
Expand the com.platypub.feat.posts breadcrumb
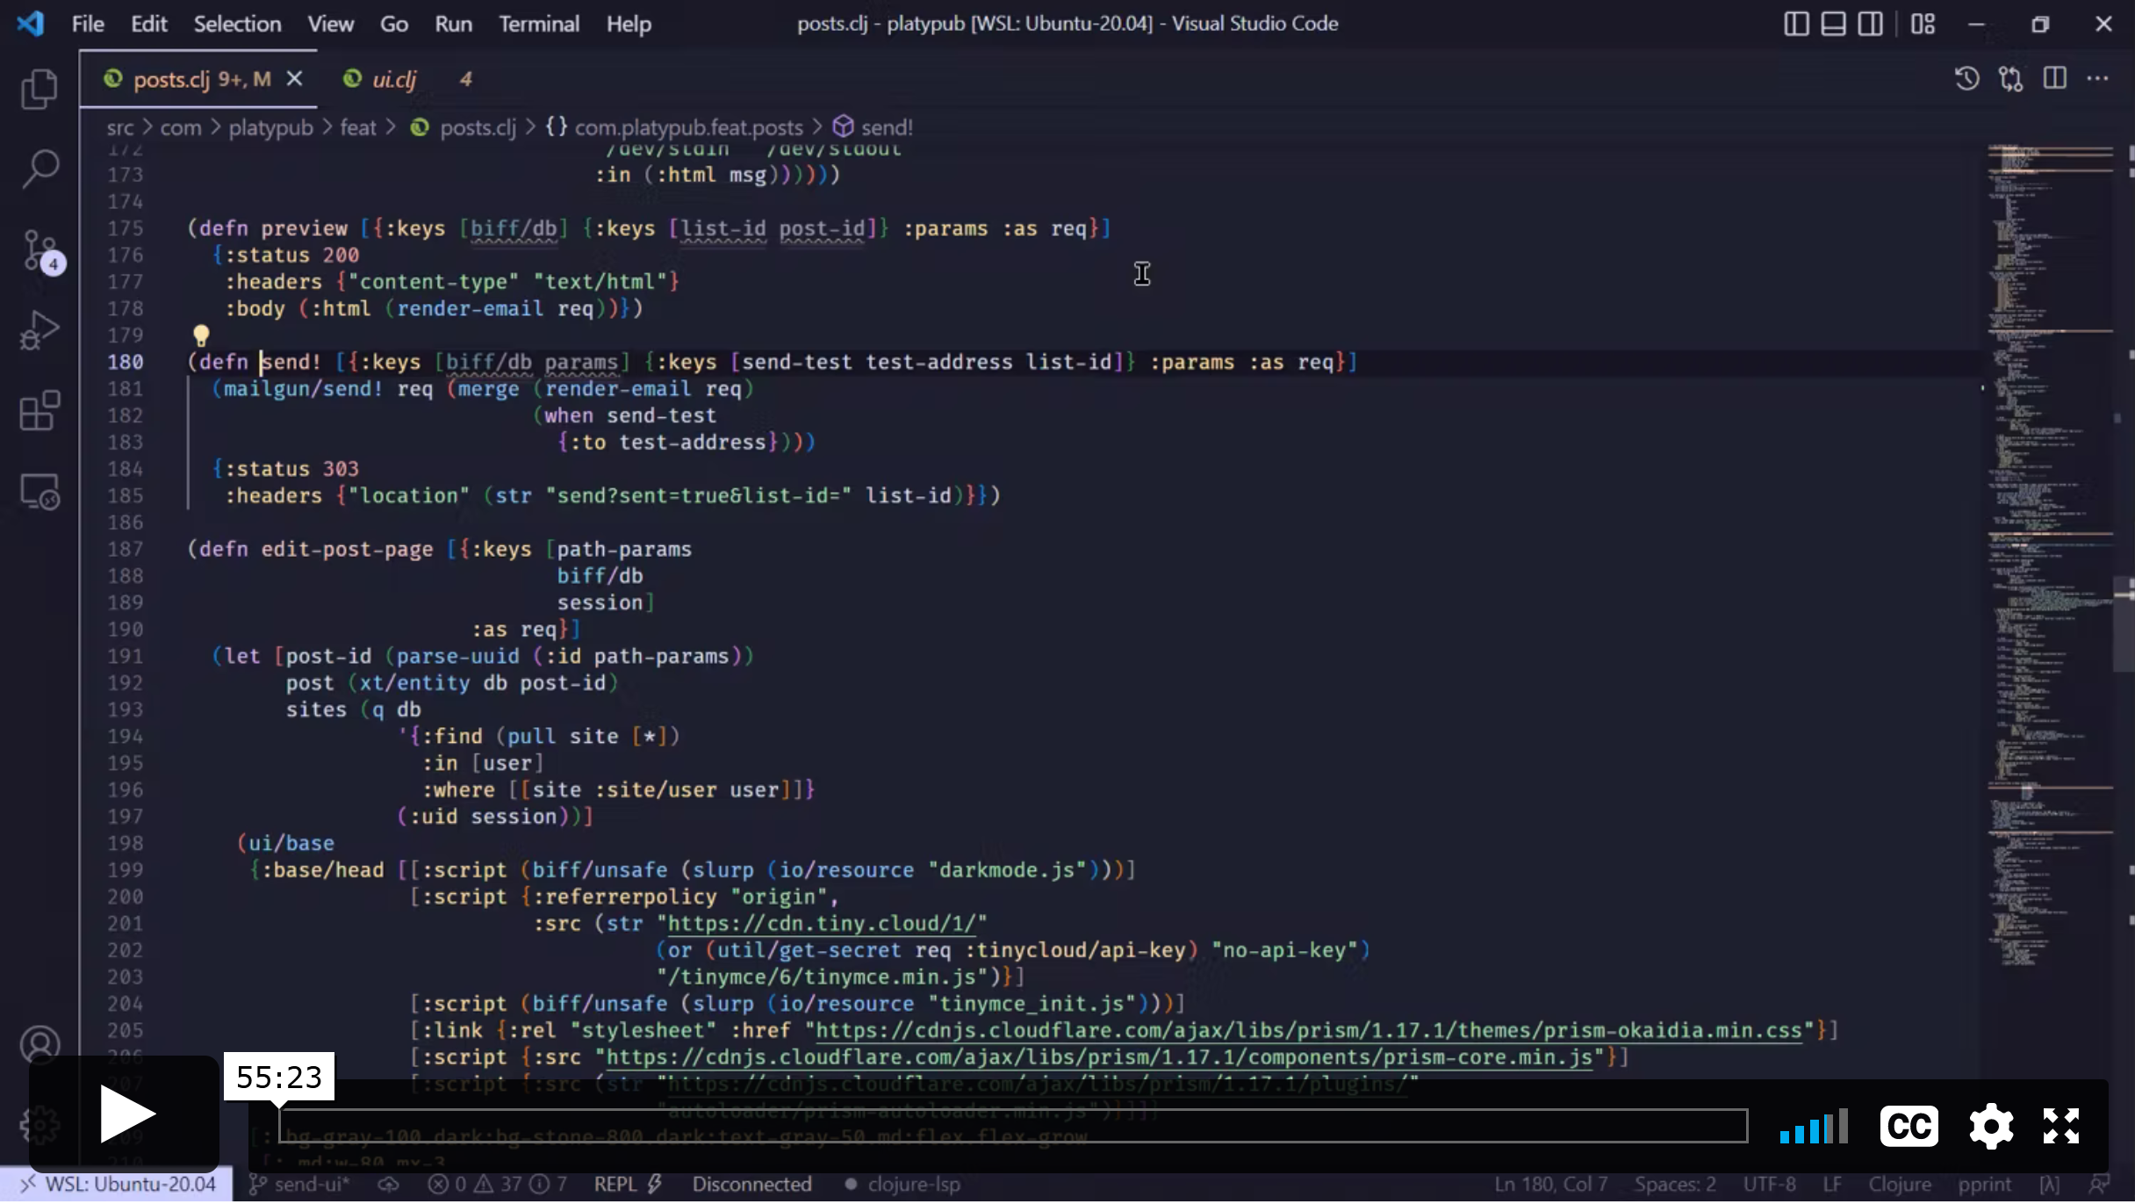[x=688, y=127]
